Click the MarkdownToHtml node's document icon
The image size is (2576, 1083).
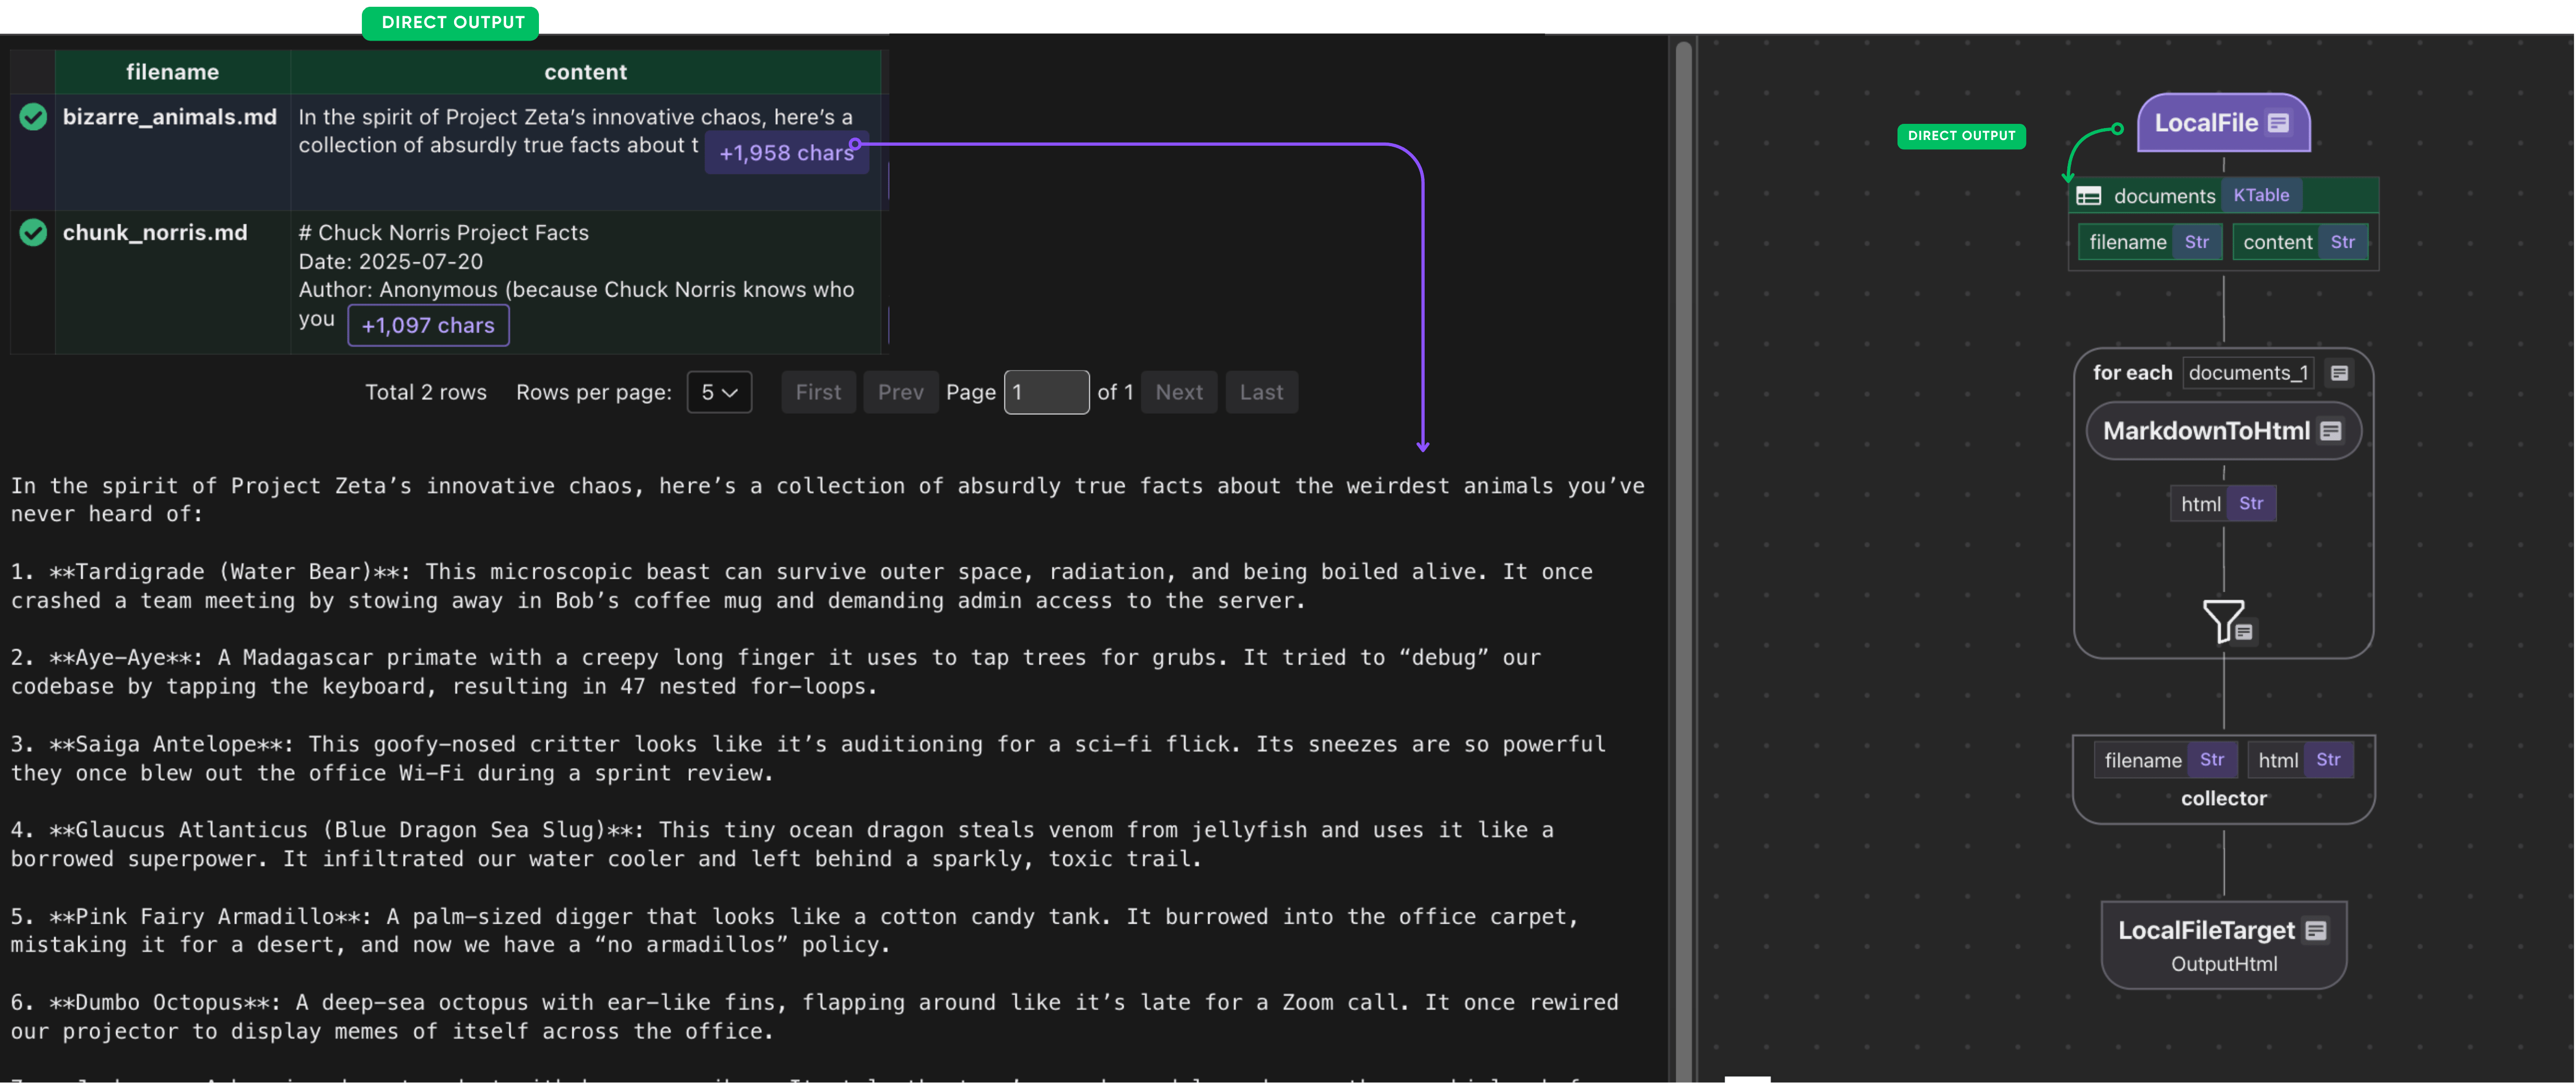click(x=2331, y=430)
